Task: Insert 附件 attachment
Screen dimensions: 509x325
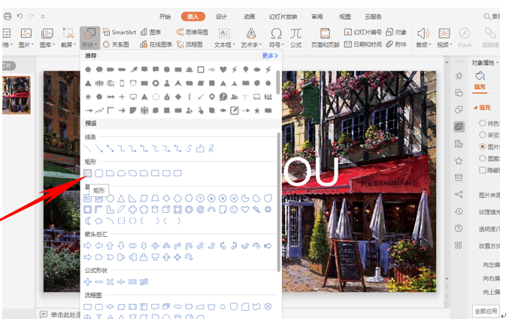Action: coord(396,44)
